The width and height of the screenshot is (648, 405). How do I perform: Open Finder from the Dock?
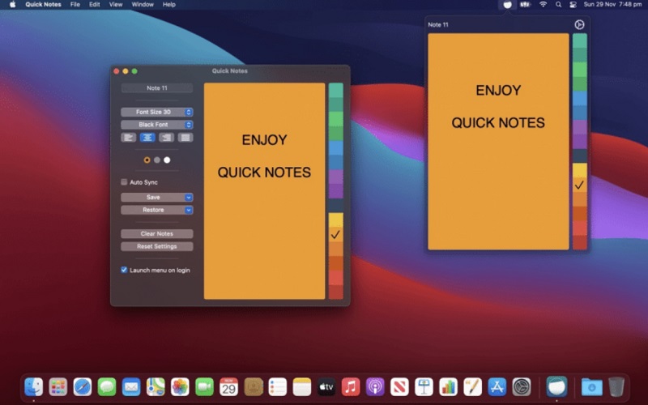pos(33,387)
